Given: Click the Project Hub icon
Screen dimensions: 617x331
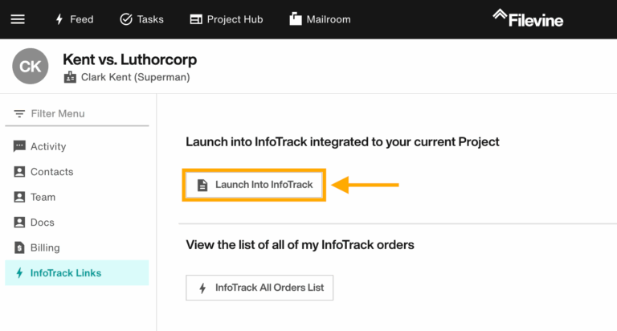Looking at the screenshot, I should (x=196, y=19).
